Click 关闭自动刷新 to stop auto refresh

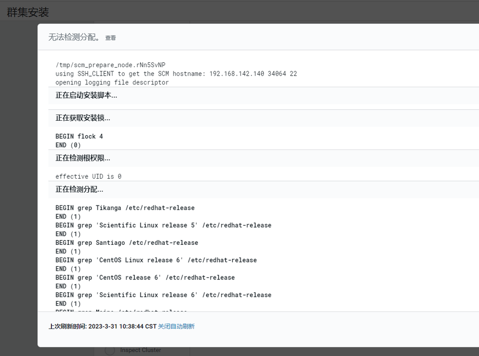tap(176, 326)
